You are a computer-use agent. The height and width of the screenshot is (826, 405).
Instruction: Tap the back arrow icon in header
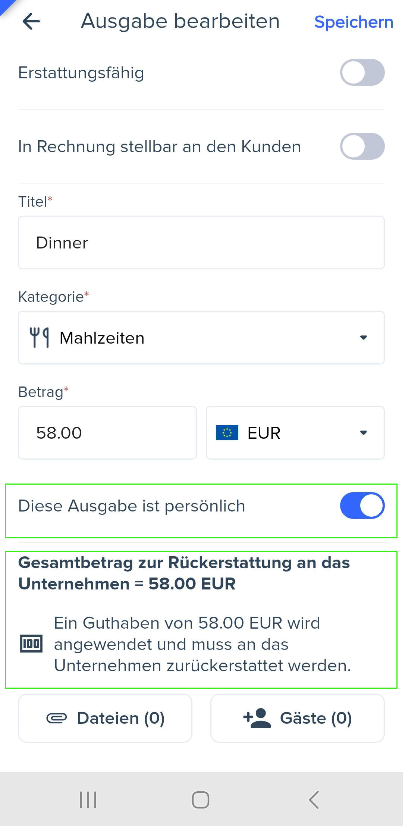31,22
